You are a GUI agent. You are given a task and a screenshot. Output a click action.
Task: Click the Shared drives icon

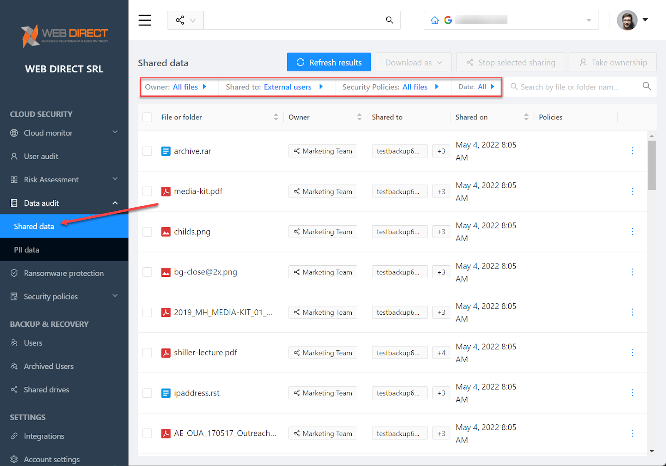pos(14,389)
